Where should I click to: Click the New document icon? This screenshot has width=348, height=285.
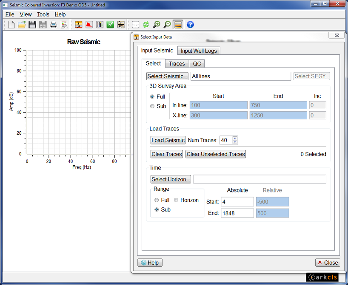pyautogui.click(x=11, y=24)
